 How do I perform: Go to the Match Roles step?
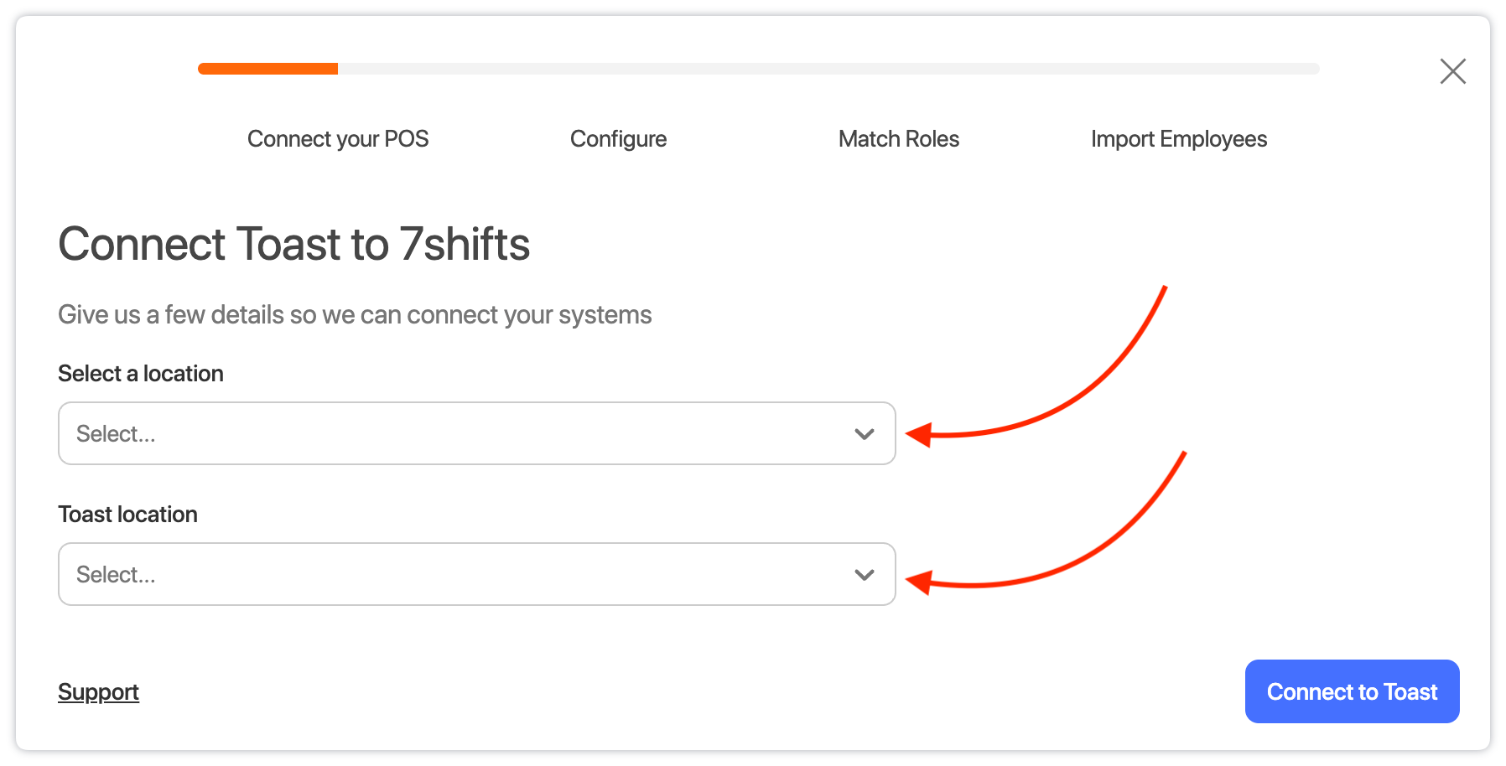(x=898, y=139)
